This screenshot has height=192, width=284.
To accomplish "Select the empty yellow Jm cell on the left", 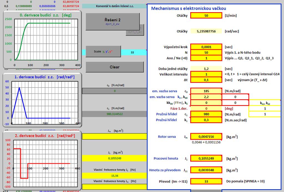I will (115, 136).
